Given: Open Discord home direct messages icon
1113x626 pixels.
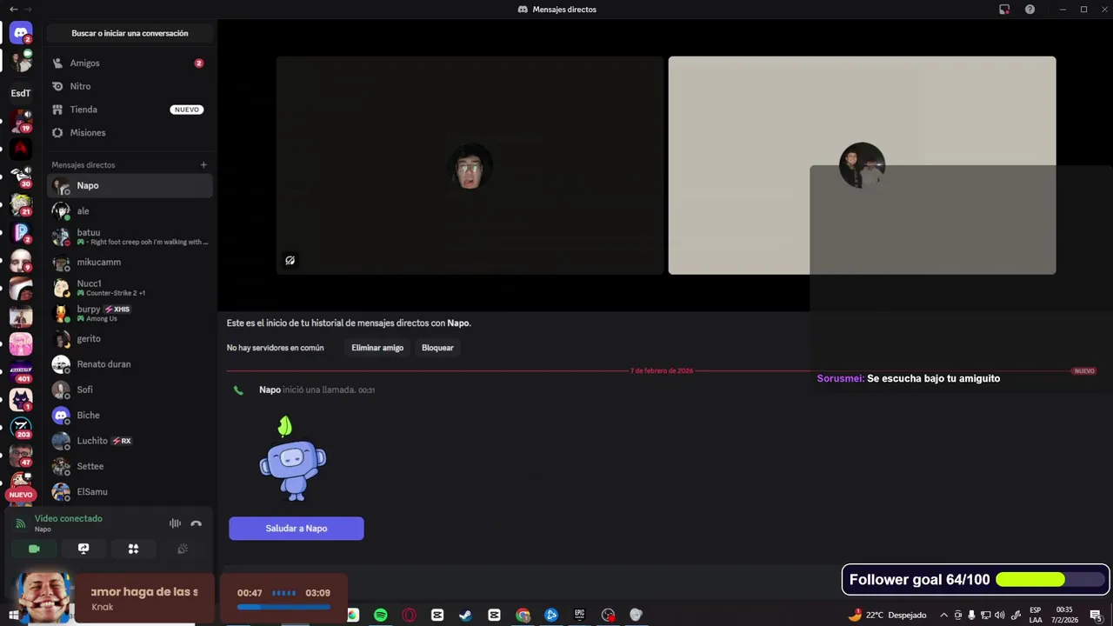Looking at the screenshot, I should pyautogui.click(x=21, y=33).
